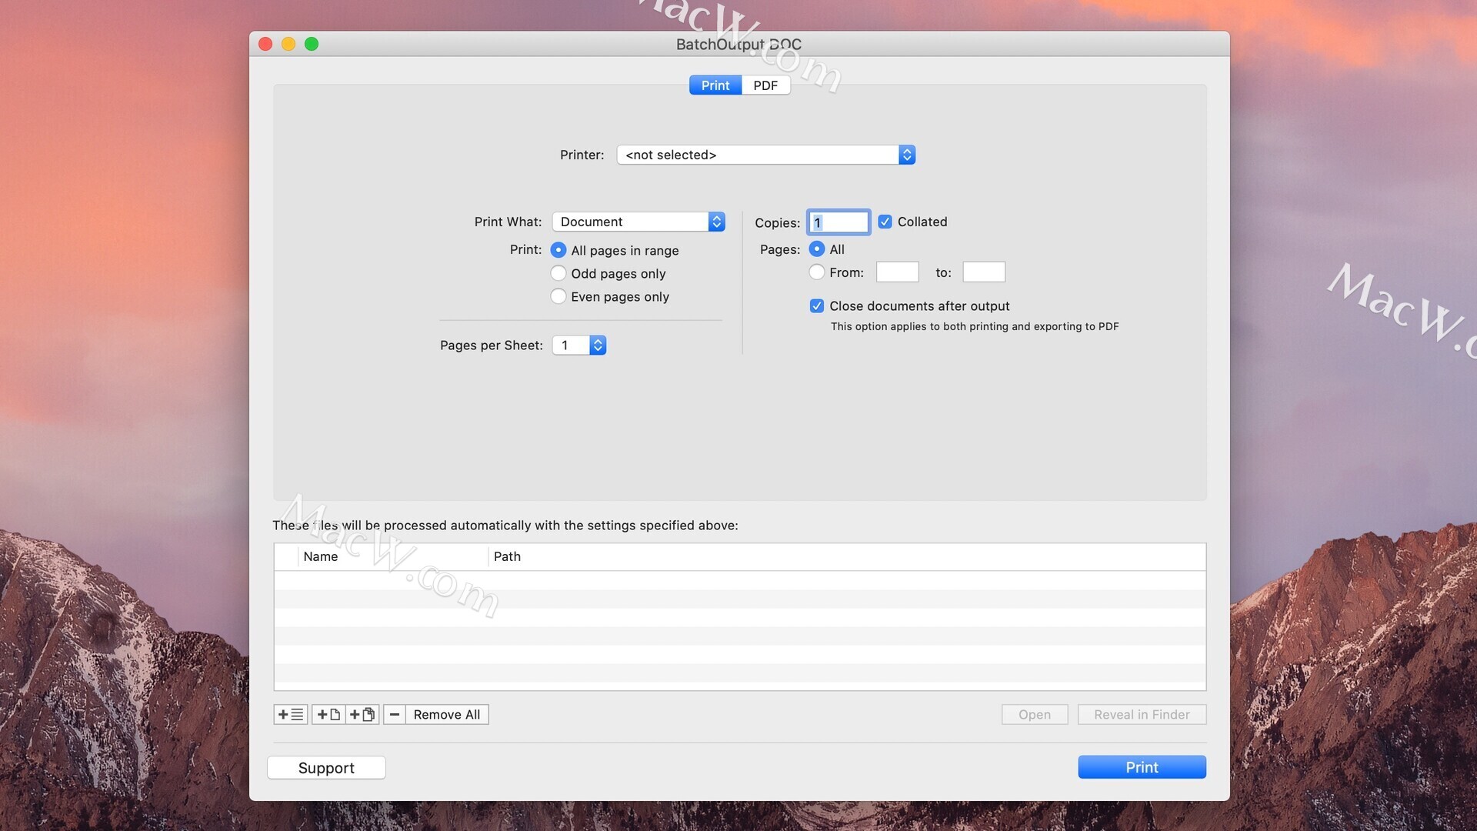Click the Copies input field
The height and width of the screenshot is (831, 1477).
[839, 222]
